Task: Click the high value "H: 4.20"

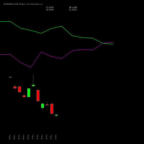Action: click(x=73, y=7)
